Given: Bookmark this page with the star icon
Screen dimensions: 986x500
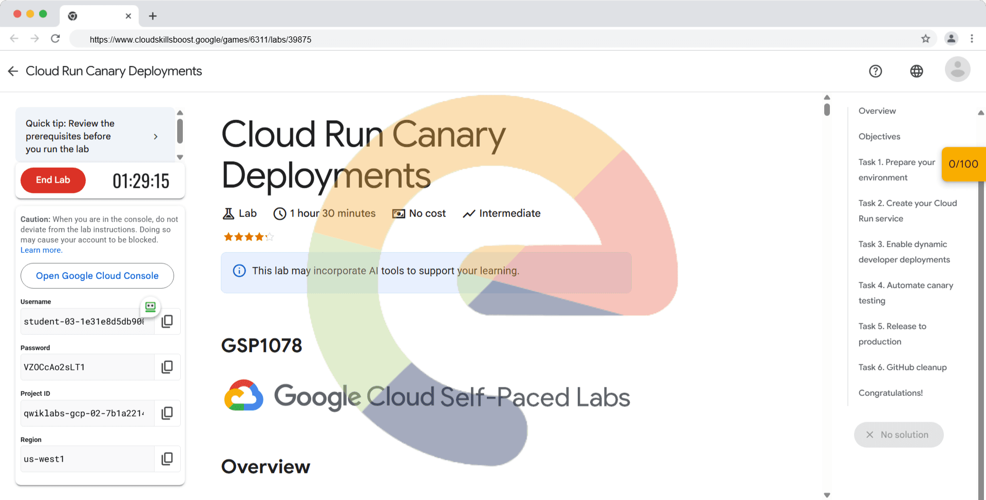Looking at the screenshot, I should click(x=925, y=39).
